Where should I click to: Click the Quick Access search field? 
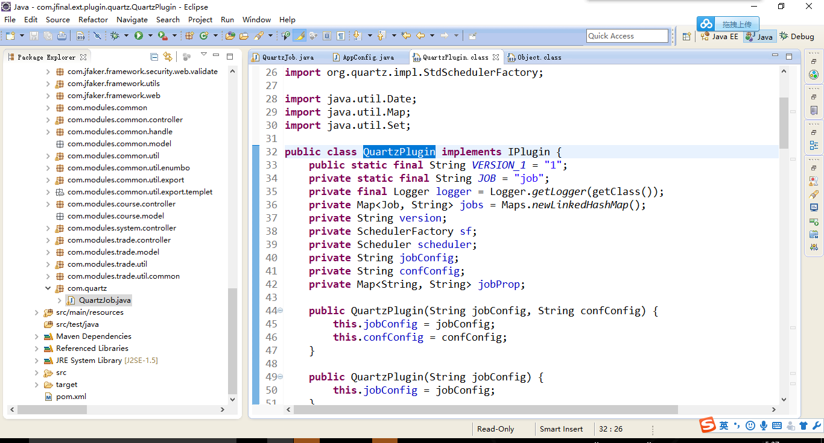(x=627, y=36)
